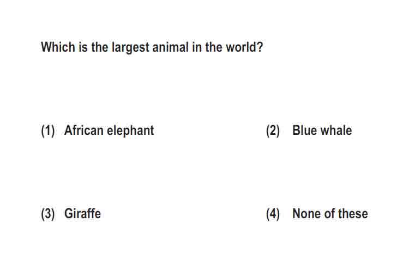Click the (2) option number
The image size is (409, 272).
tap(273, 131)
